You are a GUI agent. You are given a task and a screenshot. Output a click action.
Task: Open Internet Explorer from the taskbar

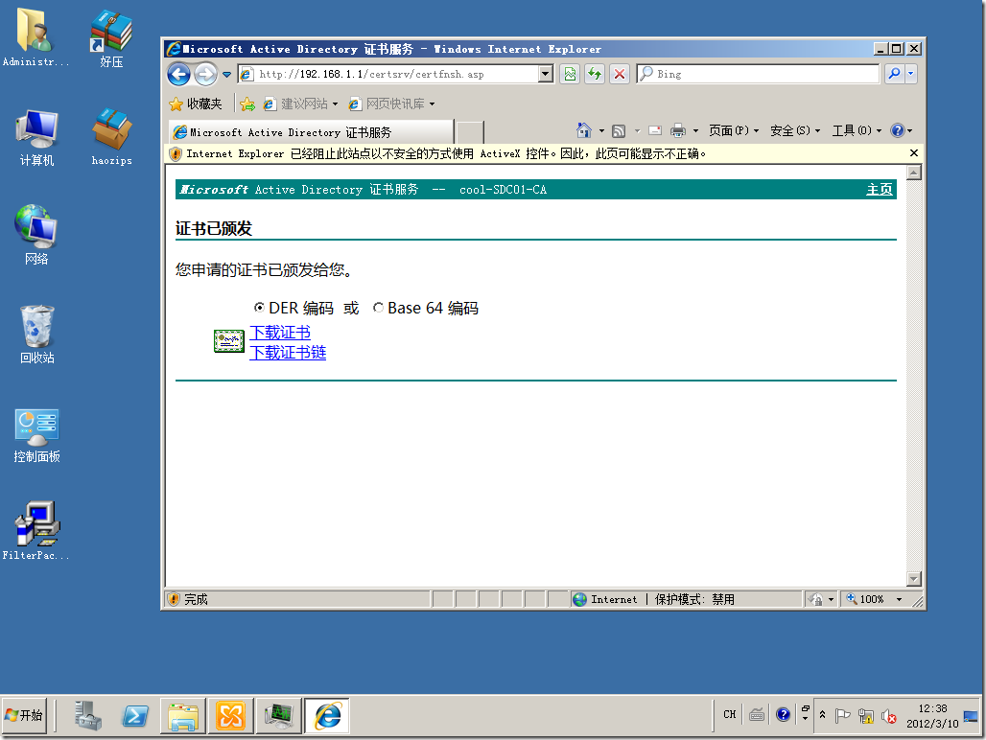[326, 715]
